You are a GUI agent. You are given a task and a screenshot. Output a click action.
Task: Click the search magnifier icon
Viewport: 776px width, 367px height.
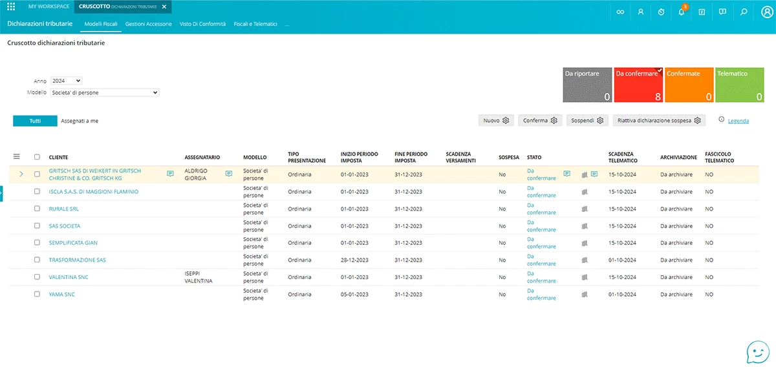(743, 12)
